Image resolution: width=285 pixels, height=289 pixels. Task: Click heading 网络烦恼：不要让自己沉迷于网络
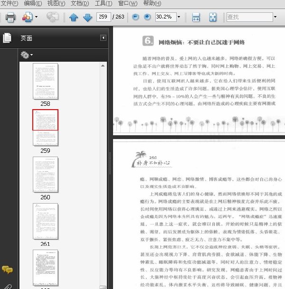pyautogui.click(x=201, y=43)
